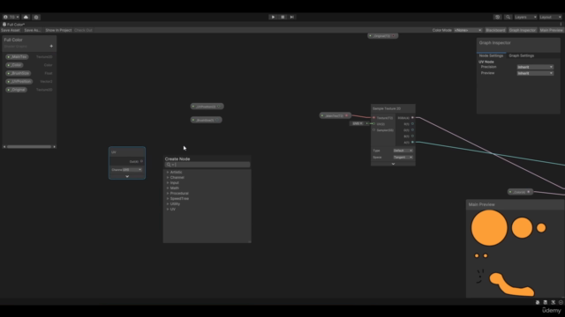The height and width of the screenshot is (317, 565).
Task: Click the B(1) output port
Action: (x=412, y=136)
